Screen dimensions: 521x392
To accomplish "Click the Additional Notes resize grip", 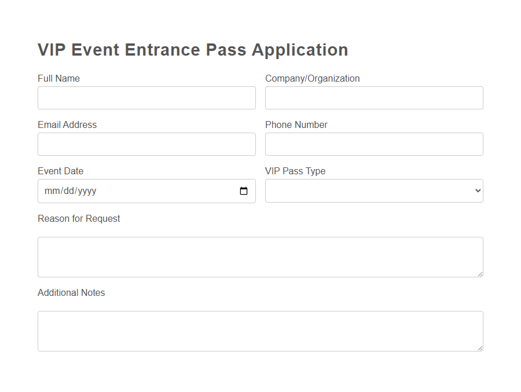I will pos(480,348).
